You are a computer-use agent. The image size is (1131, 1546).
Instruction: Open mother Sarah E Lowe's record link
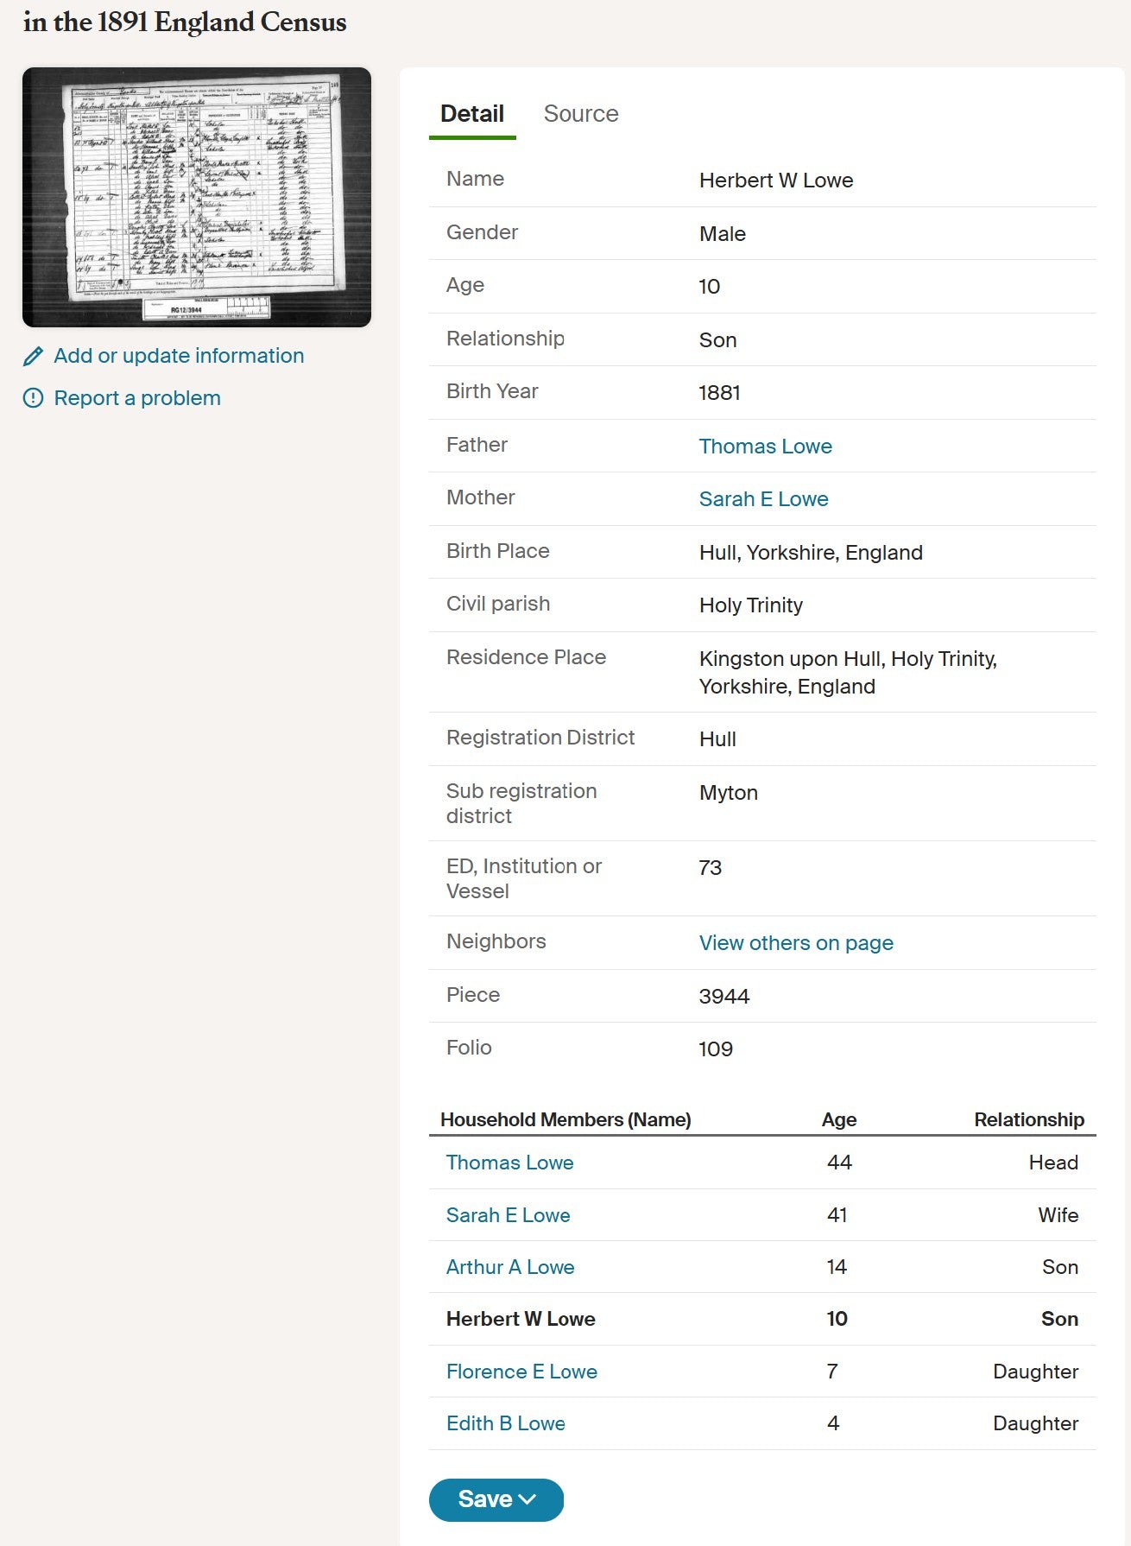coord(763,499)
